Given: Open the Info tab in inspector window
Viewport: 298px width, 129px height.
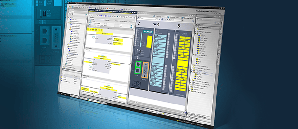Looking at the screenshot, I should [x=160, y=113].
